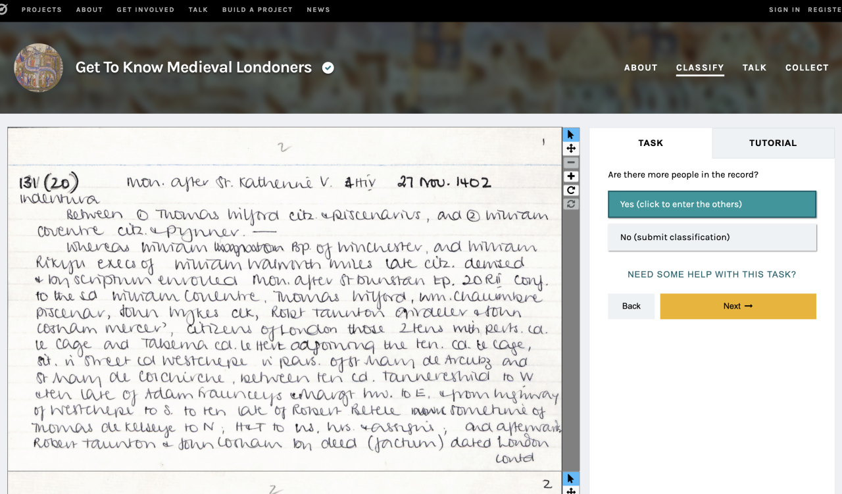Select the pointer tool on second image
This screenshot has width=842, height=494.
click(x=571, y=479)
